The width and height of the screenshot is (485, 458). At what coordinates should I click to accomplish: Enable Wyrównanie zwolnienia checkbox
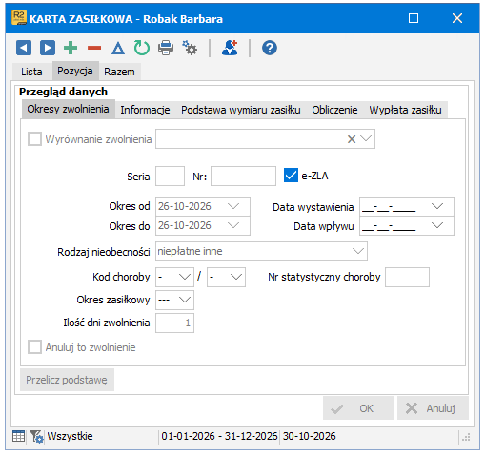34,139
